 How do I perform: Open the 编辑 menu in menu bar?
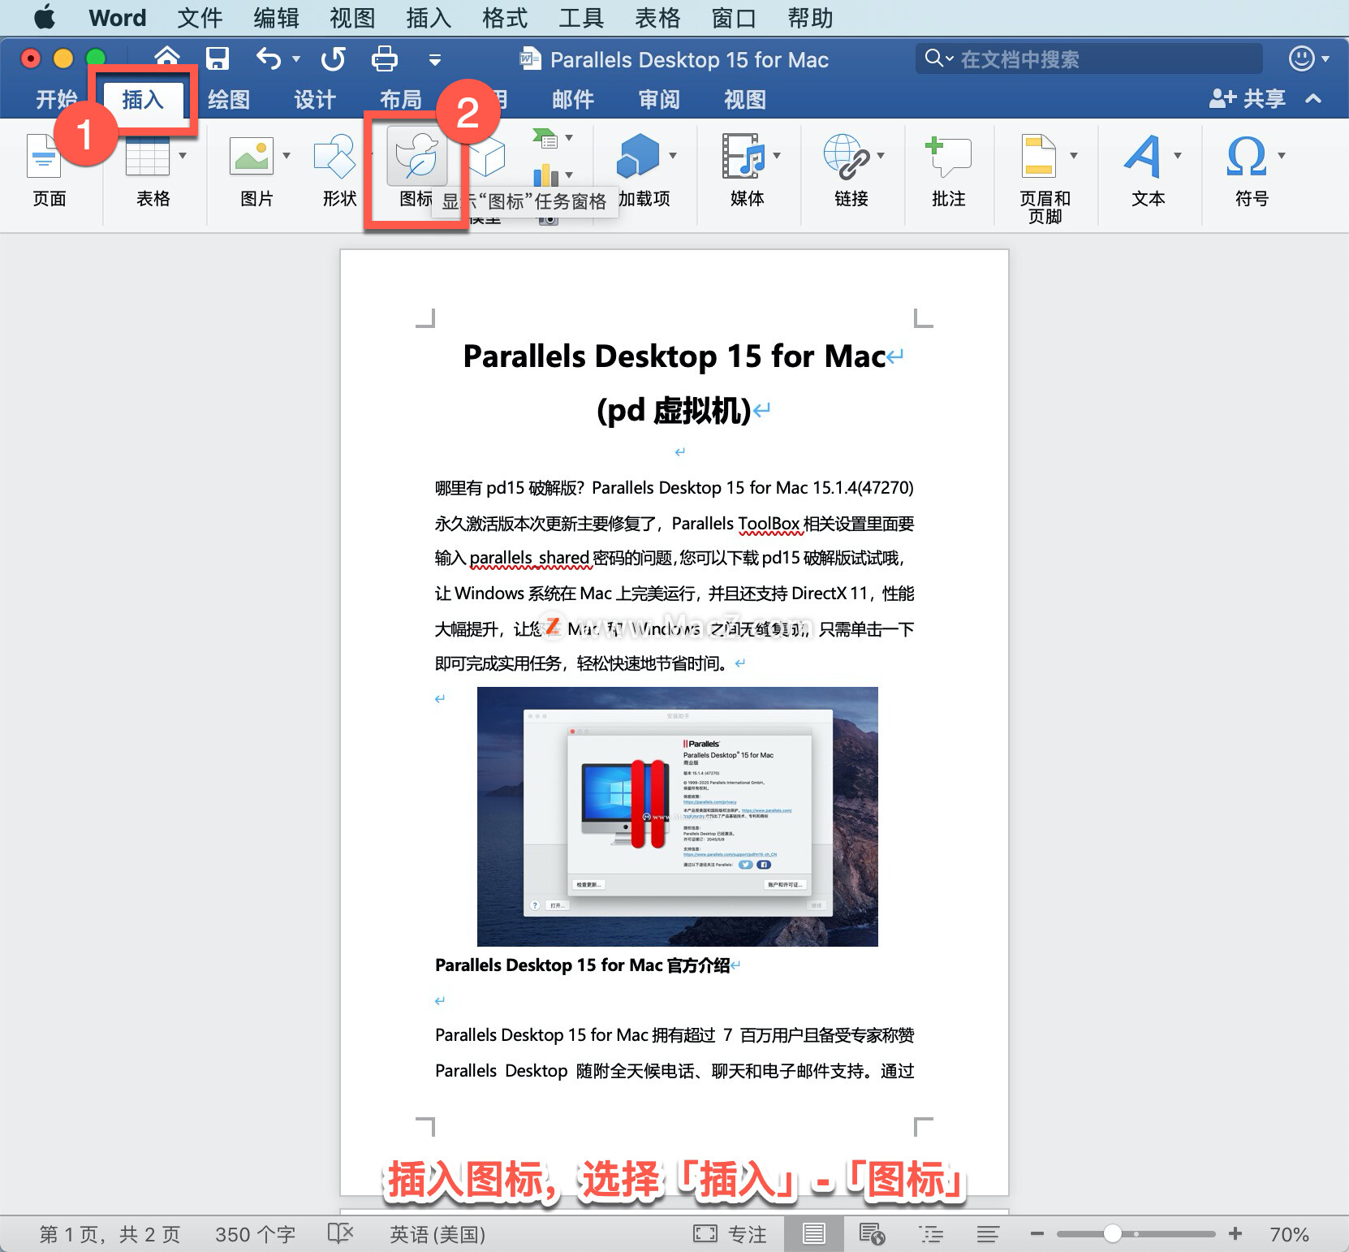(276, 18)
